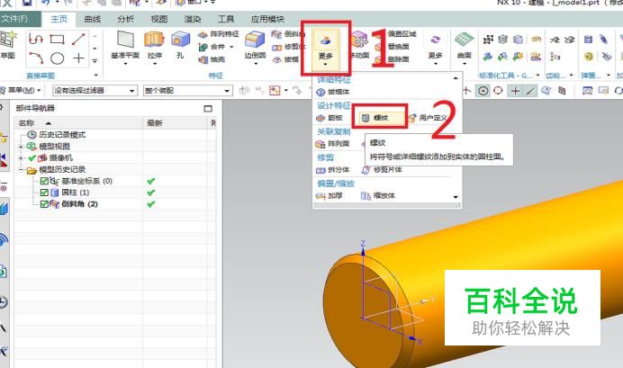This screenshot has height=368, width=623.
Task: Choose 筋板 rib from the gallery
Action: point(330,118)
